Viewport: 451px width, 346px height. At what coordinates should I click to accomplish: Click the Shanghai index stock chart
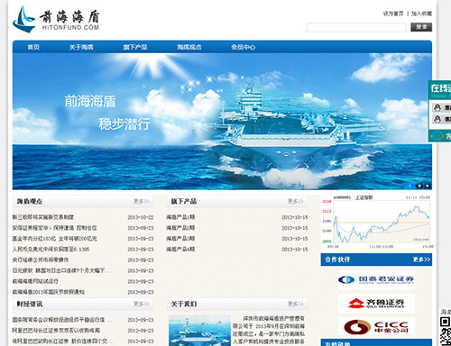(x=377, y=222)
